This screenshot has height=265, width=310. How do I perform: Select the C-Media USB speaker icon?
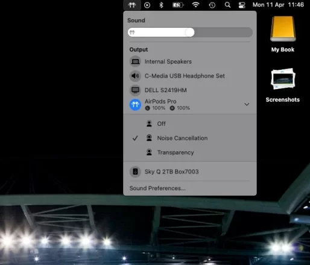pos(135,76)
